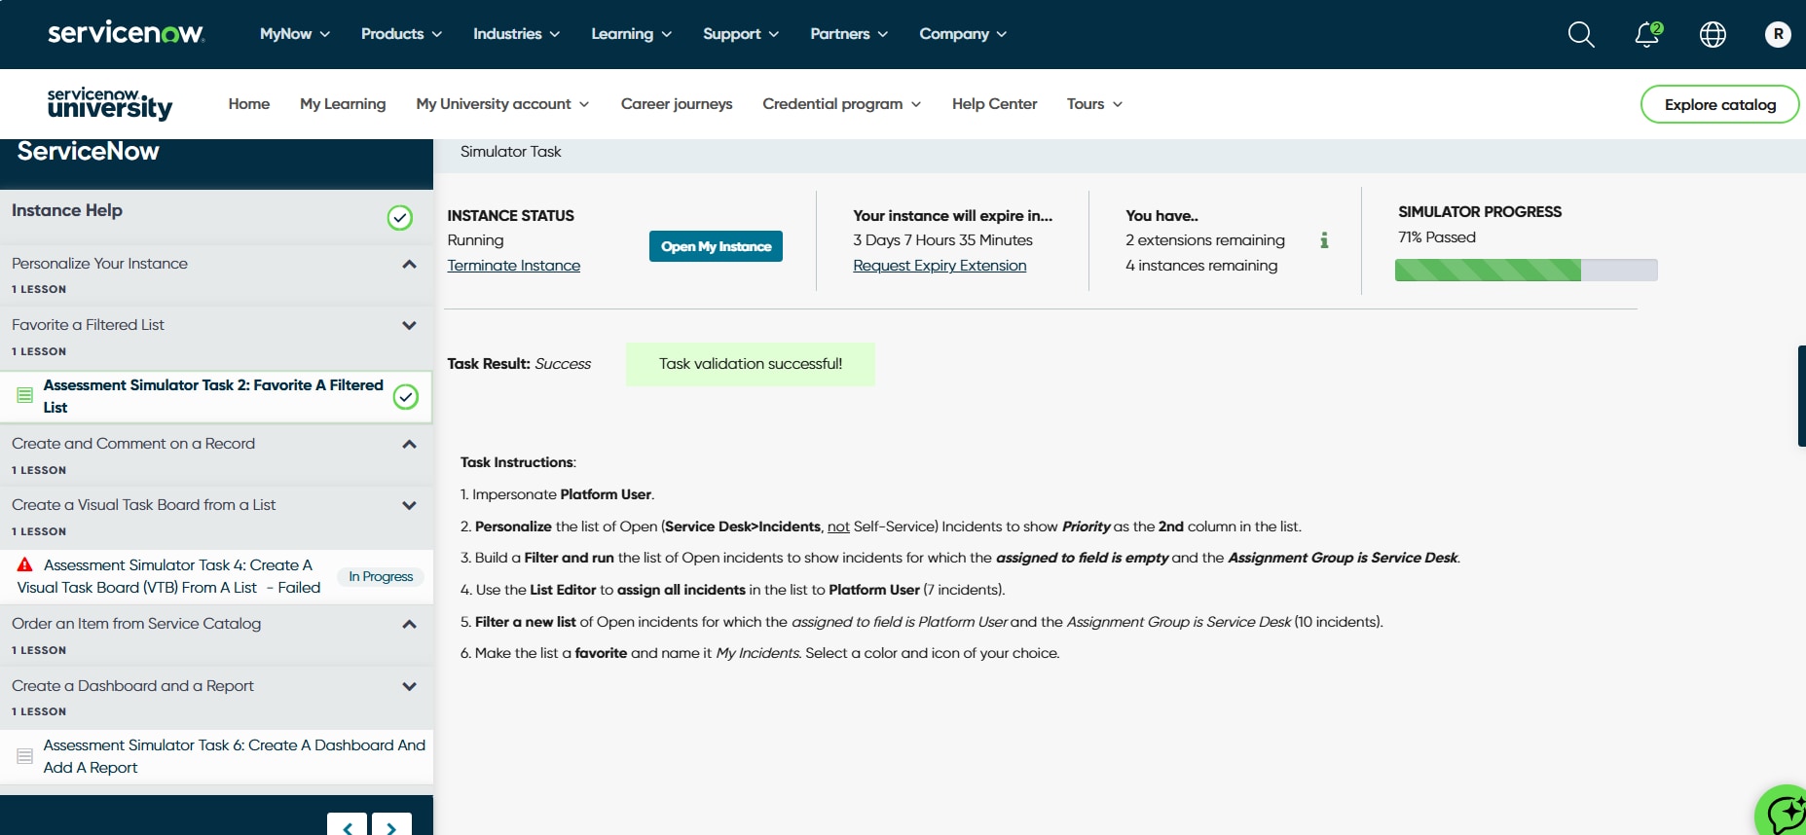Image resolution: width=1806 pixels, height=835 pixels.
Task: Open the Products dropdown menu
Action: (401, 34)
